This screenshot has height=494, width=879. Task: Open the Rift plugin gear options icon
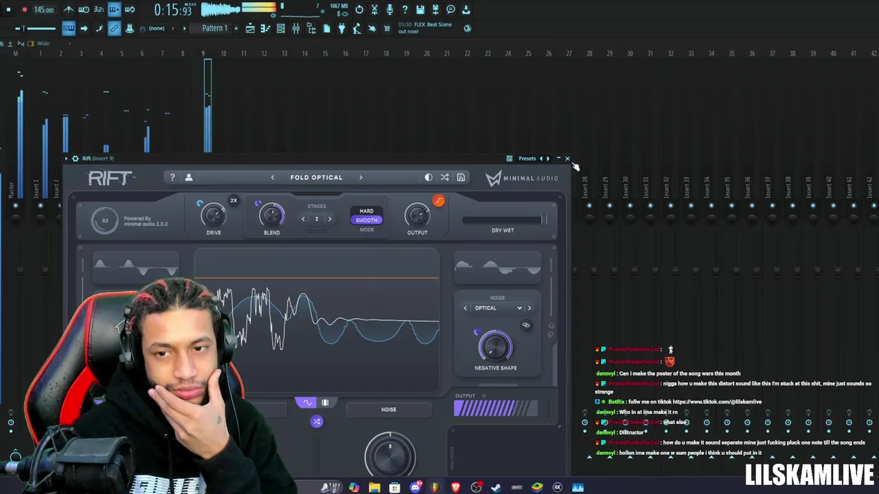click(76, 158)
